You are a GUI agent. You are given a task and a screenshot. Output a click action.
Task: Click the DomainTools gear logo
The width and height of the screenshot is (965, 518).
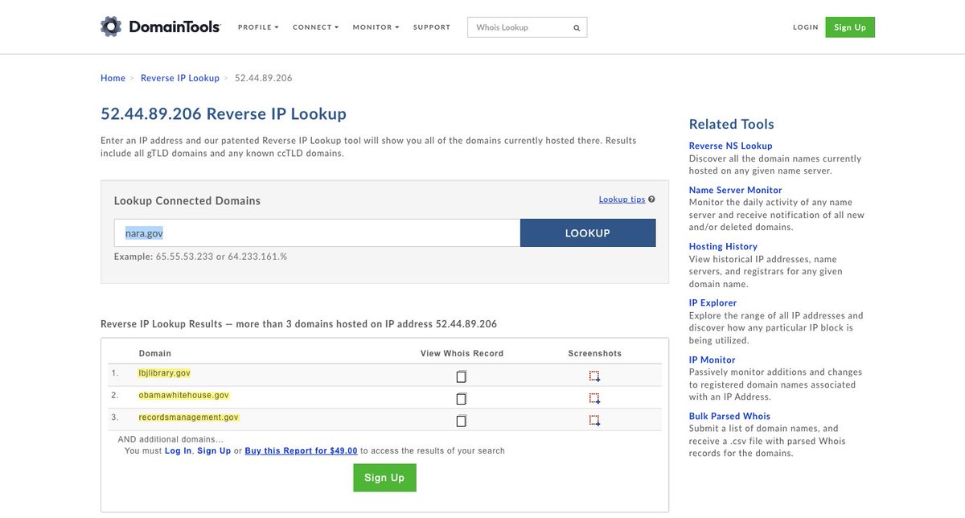(111, 27)
